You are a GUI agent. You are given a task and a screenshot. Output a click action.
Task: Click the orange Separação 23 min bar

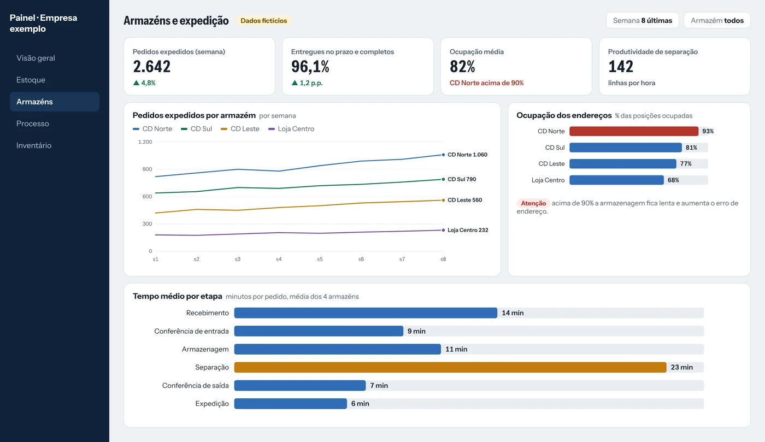[x=450, y=367]
